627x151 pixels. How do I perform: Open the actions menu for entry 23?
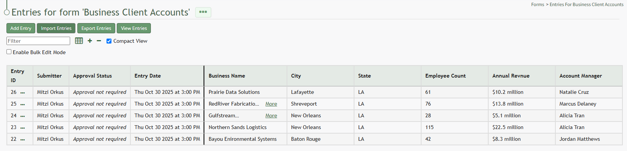click(x=23, y=128)
